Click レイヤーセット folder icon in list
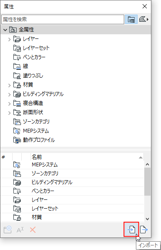 (x=17, y=209)
